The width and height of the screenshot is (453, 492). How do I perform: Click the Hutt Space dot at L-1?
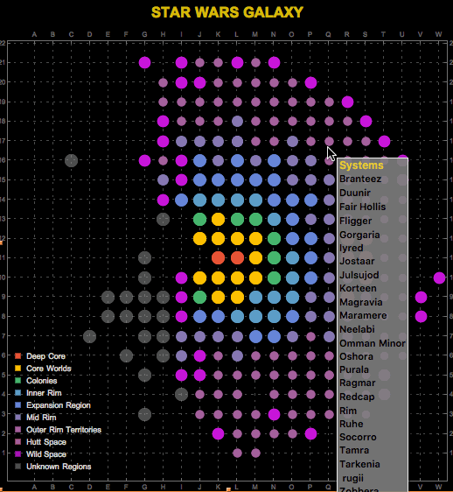tap(237, 453)
